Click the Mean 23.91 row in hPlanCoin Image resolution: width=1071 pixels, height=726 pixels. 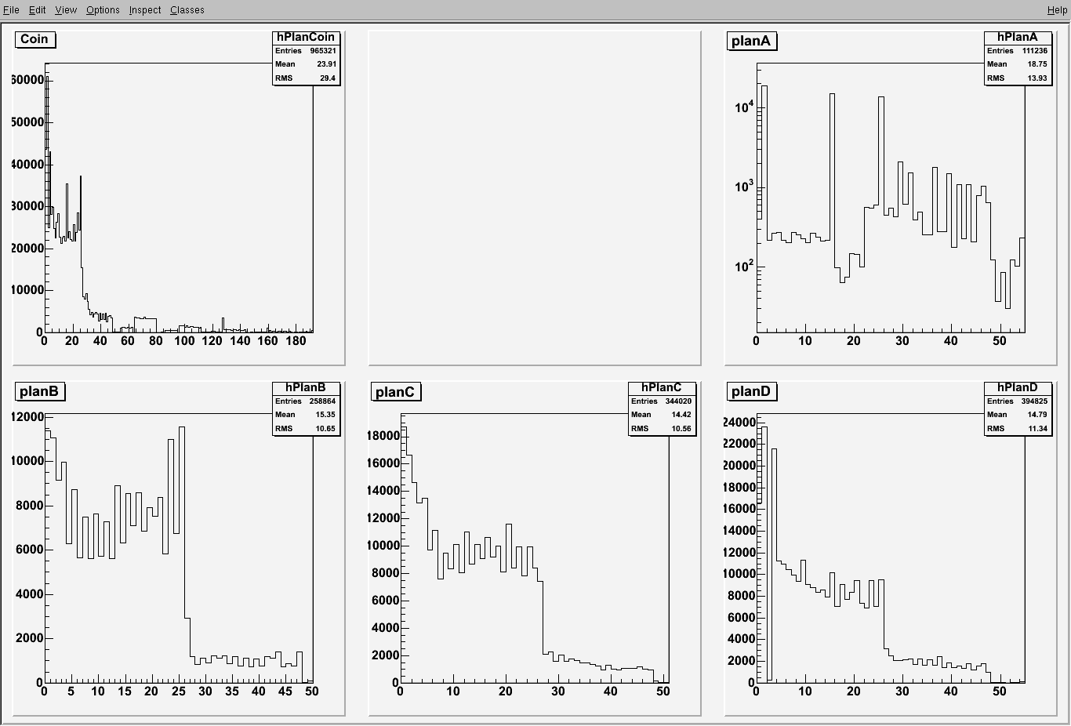[307, 64]
